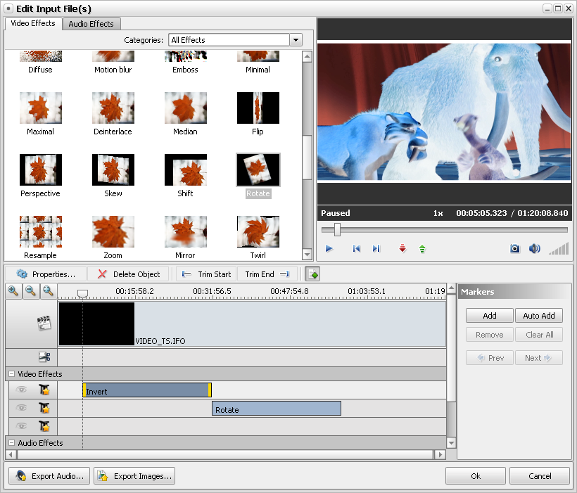Select the Perspective effect thumbnail
The width and height of the screenshot is (577, 493).
point(41,169)
